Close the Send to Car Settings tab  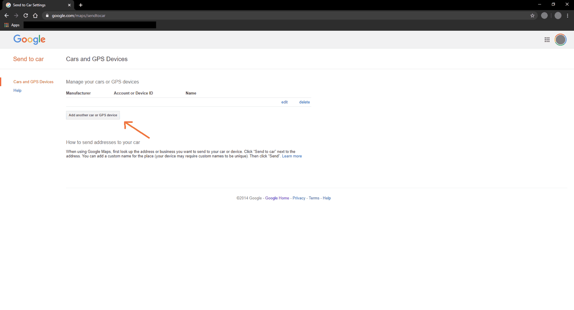tap(69, 5)
